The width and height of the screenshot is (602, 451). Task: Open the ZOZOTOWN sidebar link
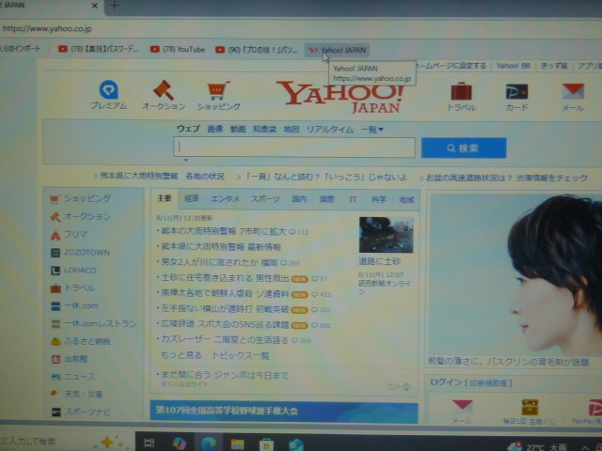(x=87, y=253)
